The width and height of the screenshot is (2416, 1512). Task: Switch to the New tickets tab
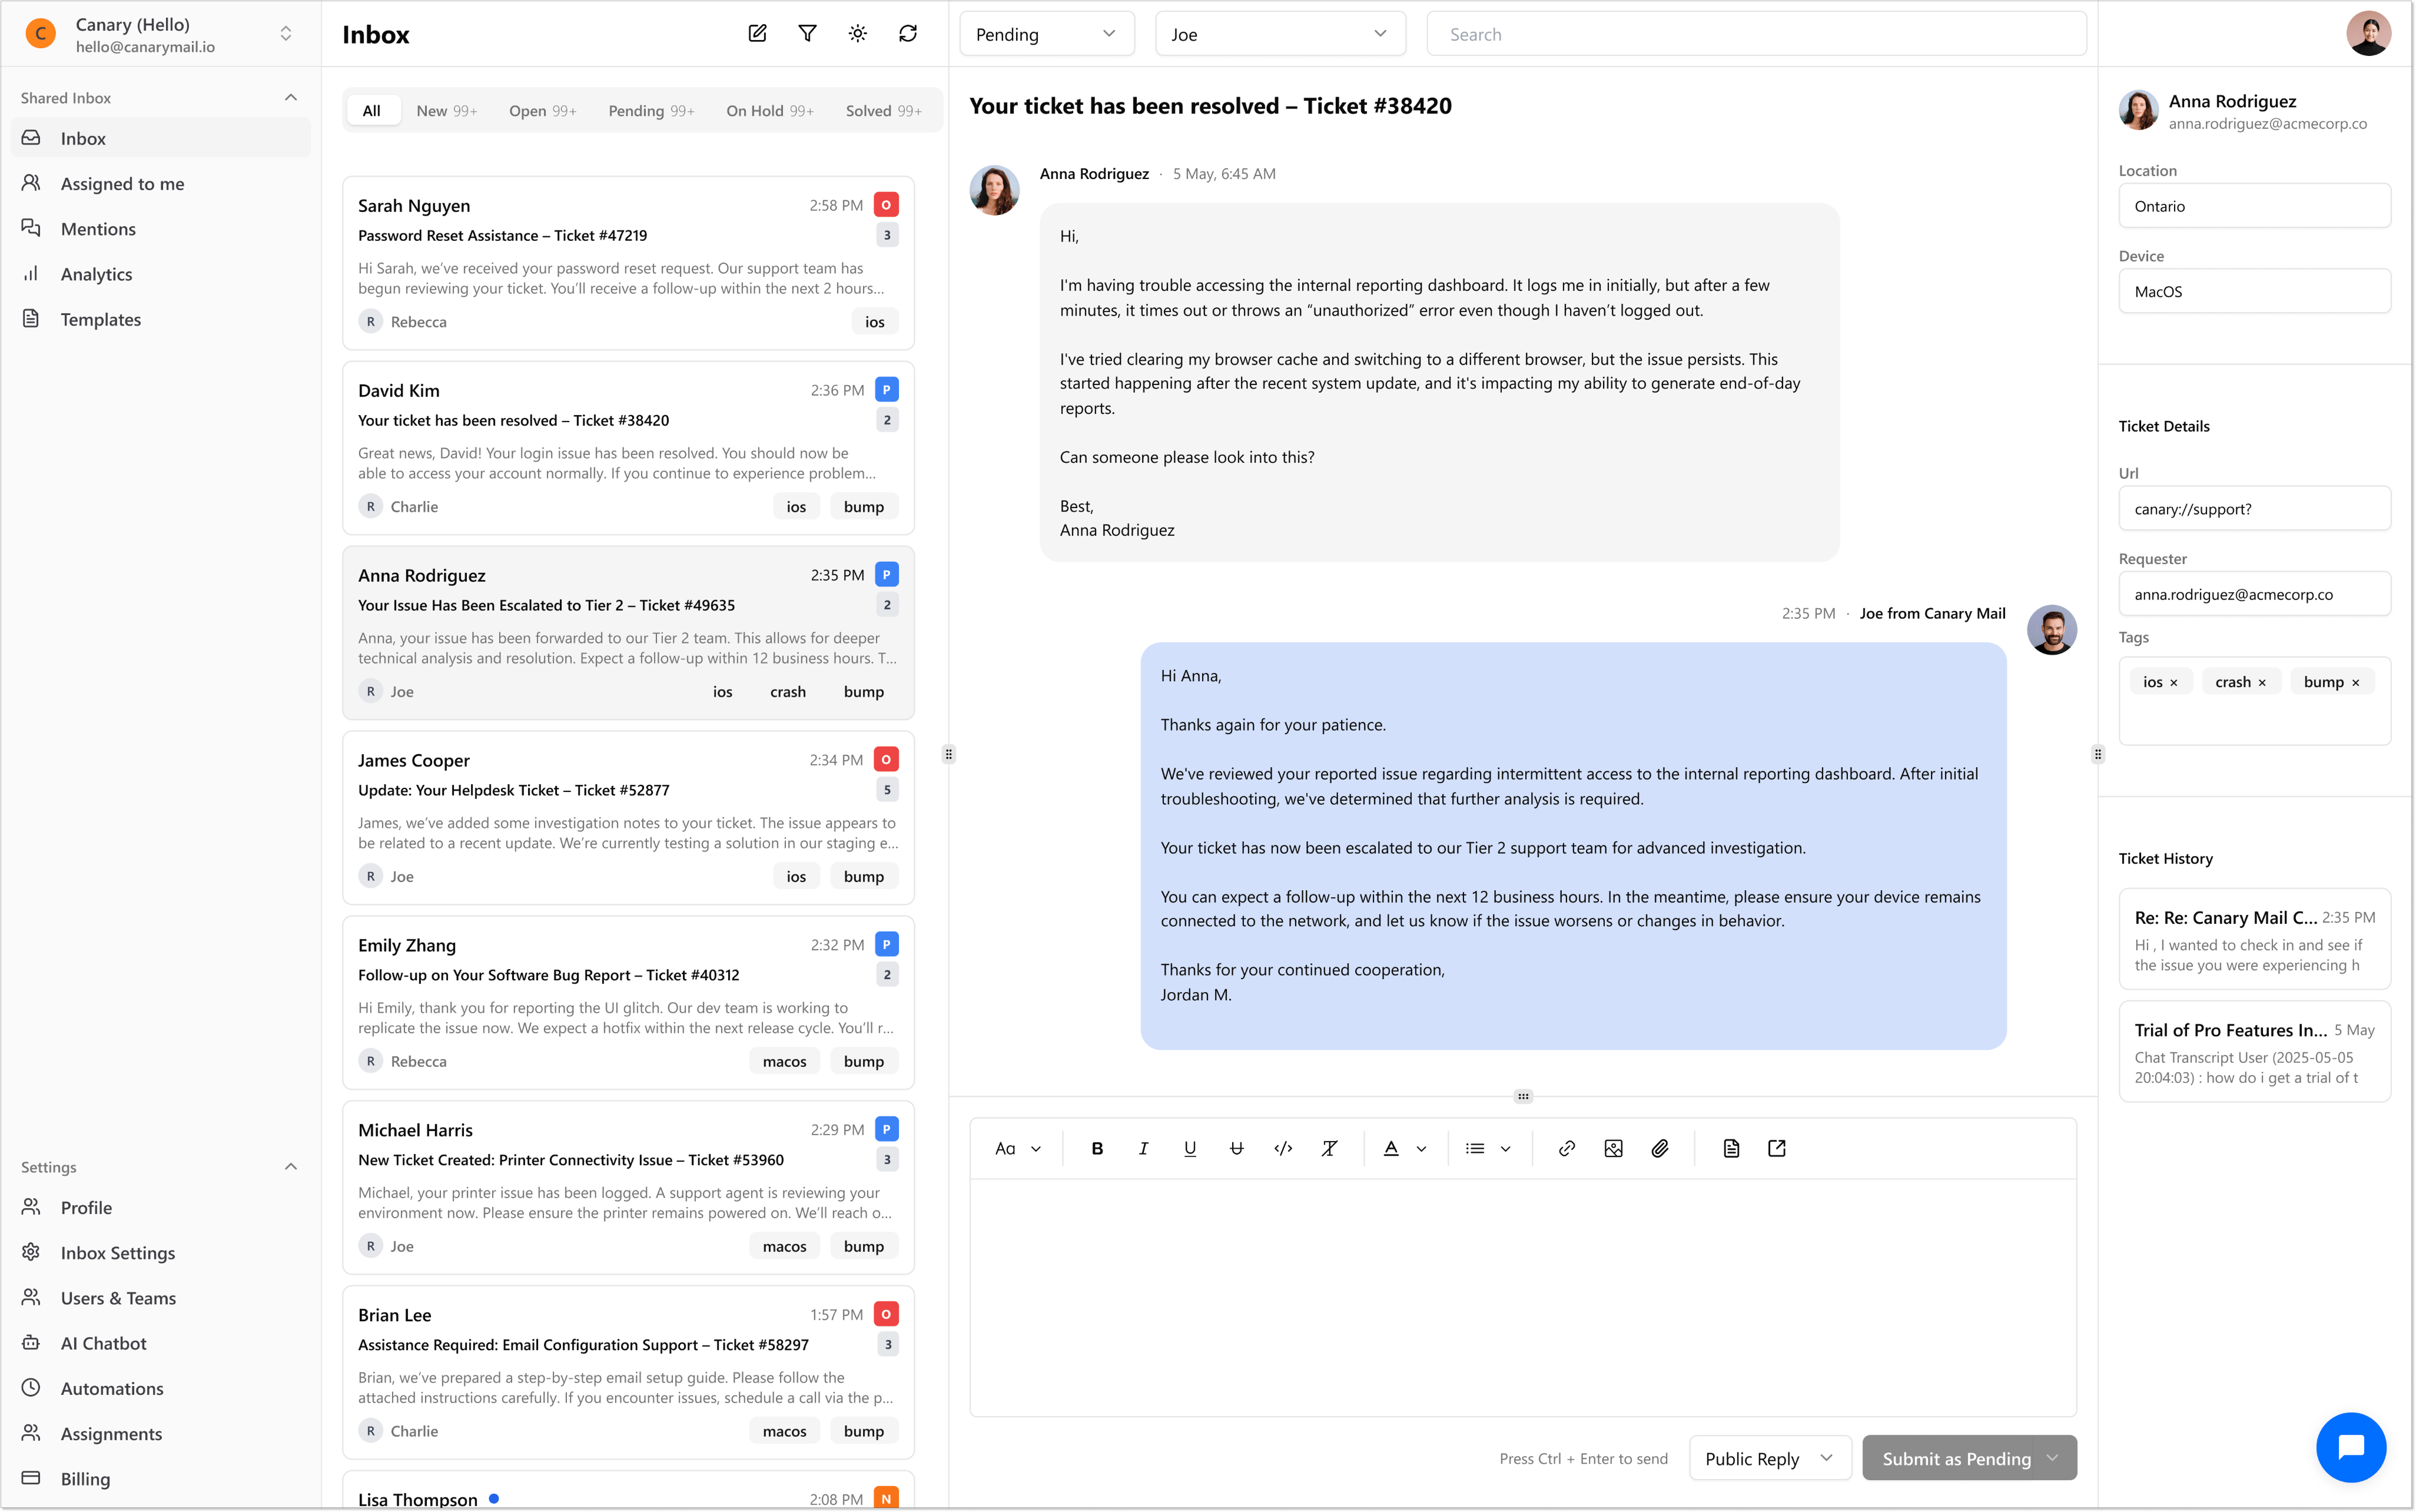pyautogui.click(x=446, y=111)
